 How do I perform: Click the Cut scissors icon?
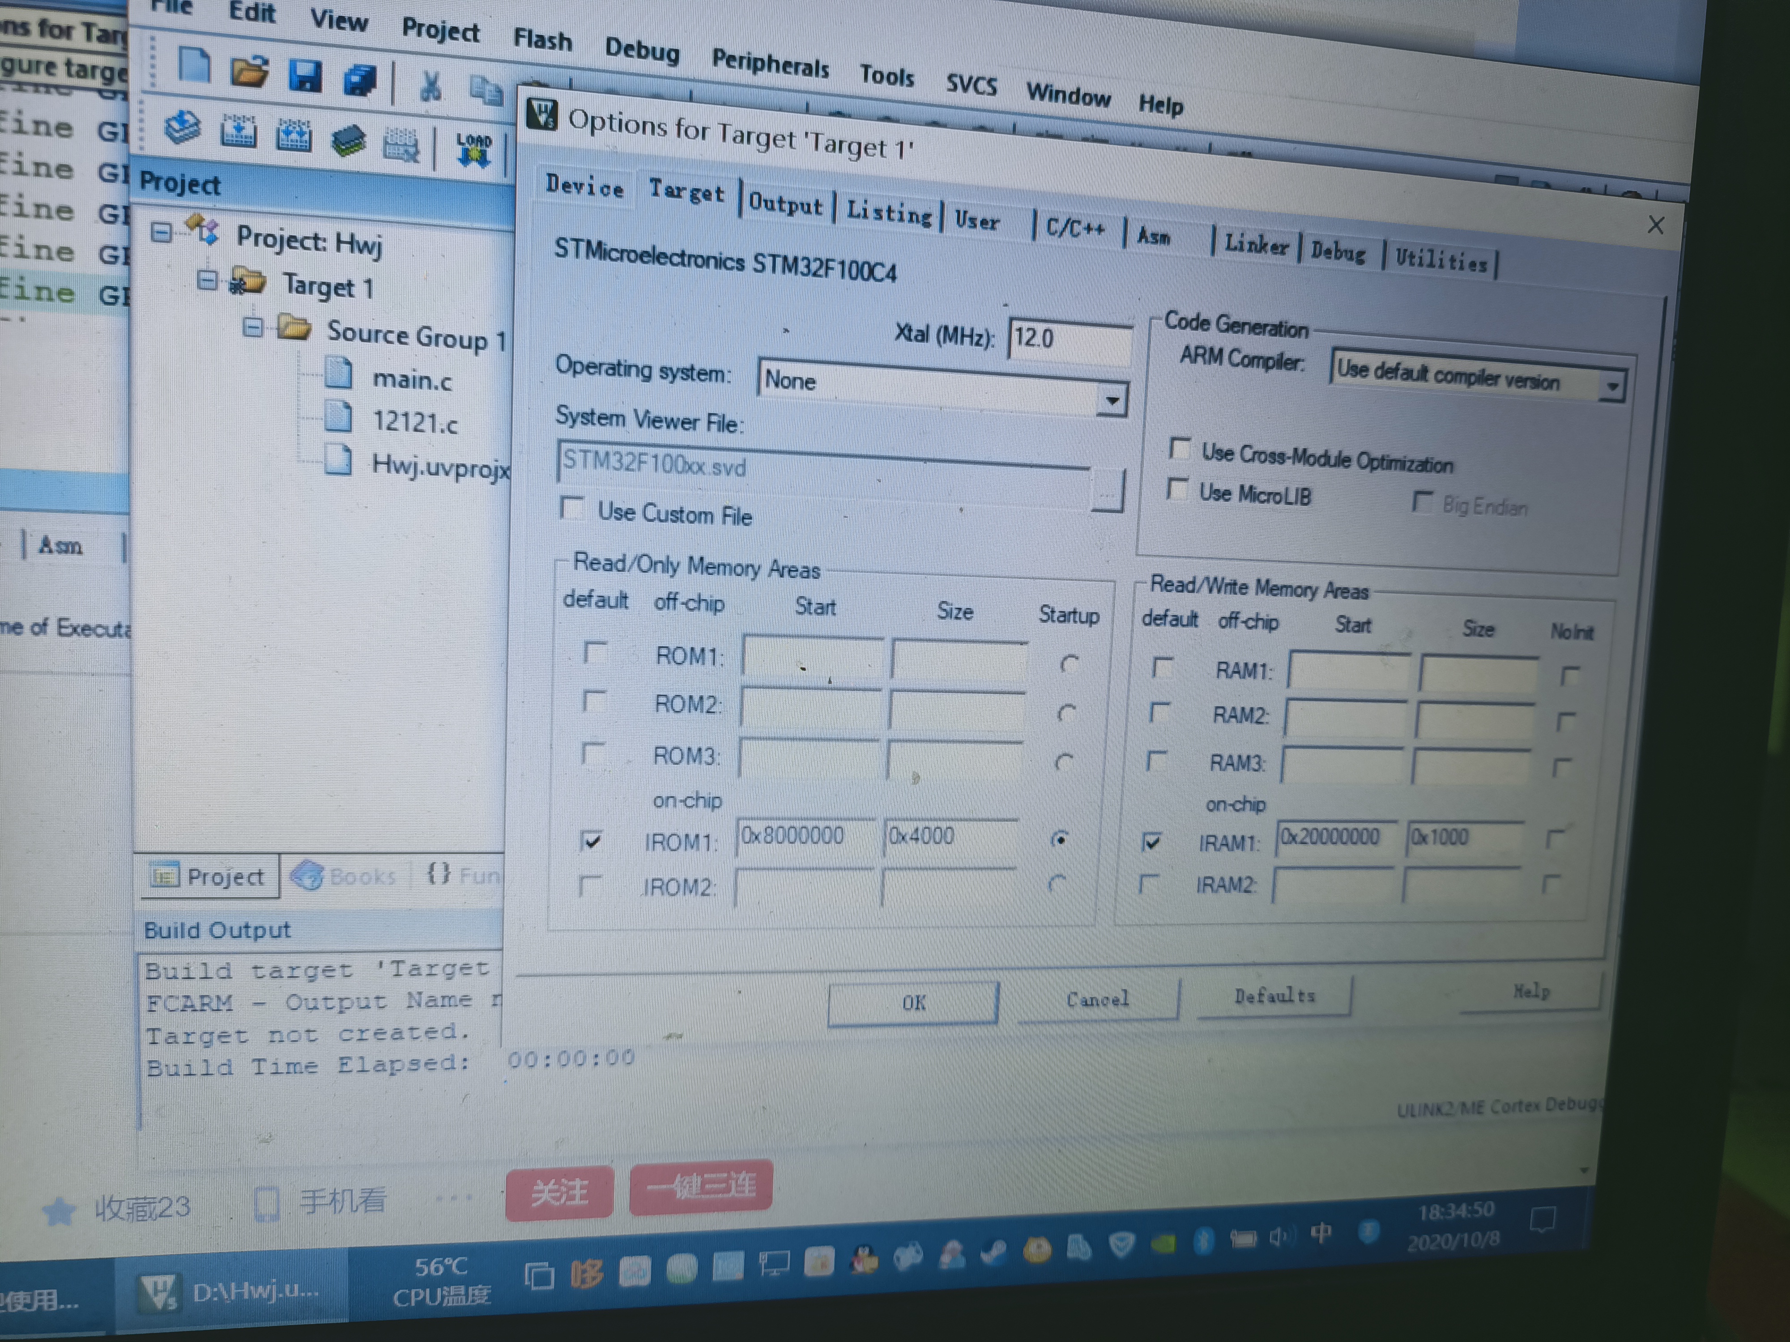(430, 86)
